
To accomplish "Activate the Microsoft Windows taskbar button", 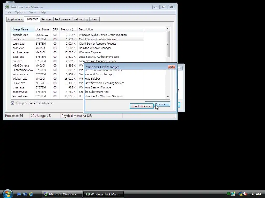I will click(x=62, y=194).
